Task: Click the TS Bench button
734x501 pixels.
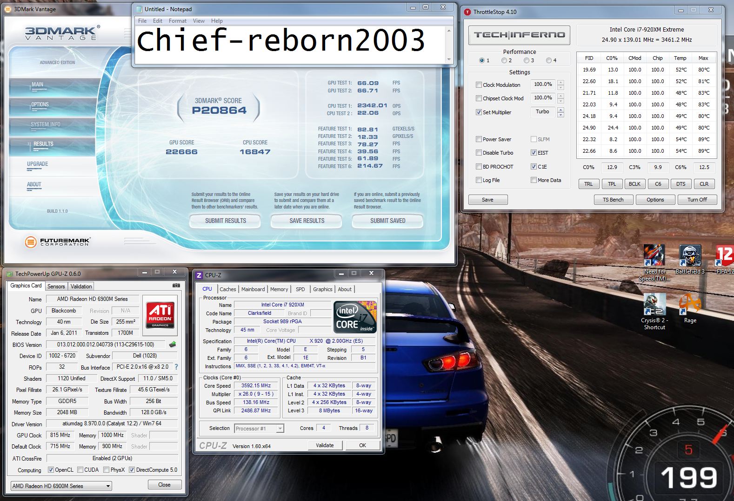Action: coord(613,199)
